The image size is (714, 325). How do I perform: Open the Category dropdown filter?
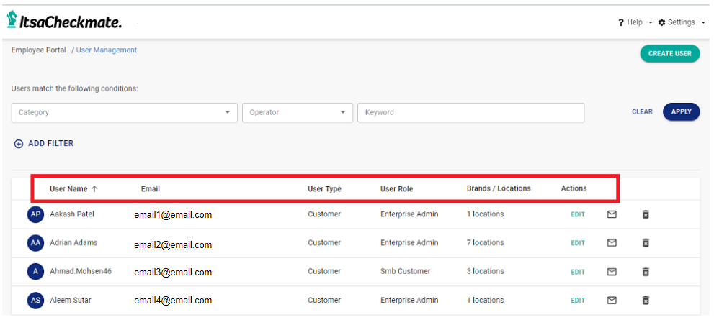124,113
